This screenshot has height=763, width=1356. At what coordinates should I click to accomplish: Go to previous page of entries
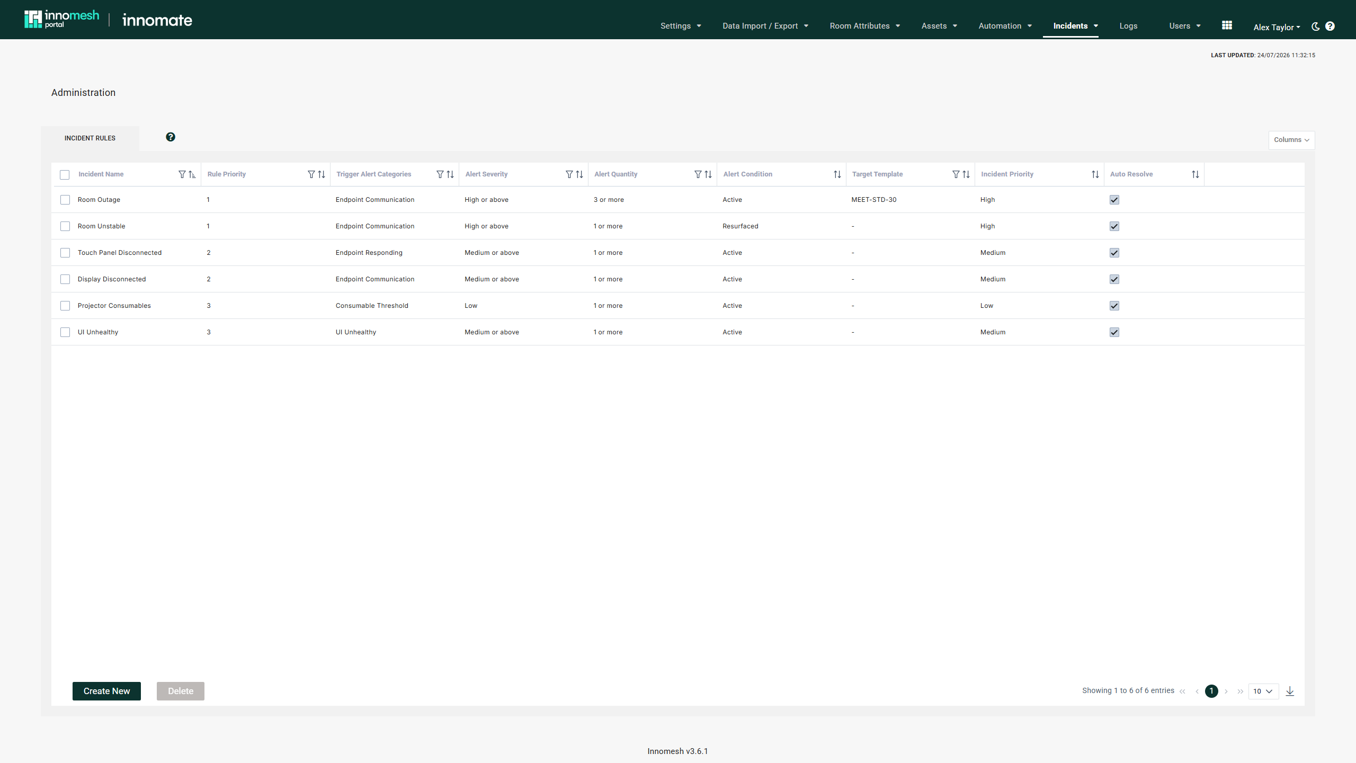1197,691
